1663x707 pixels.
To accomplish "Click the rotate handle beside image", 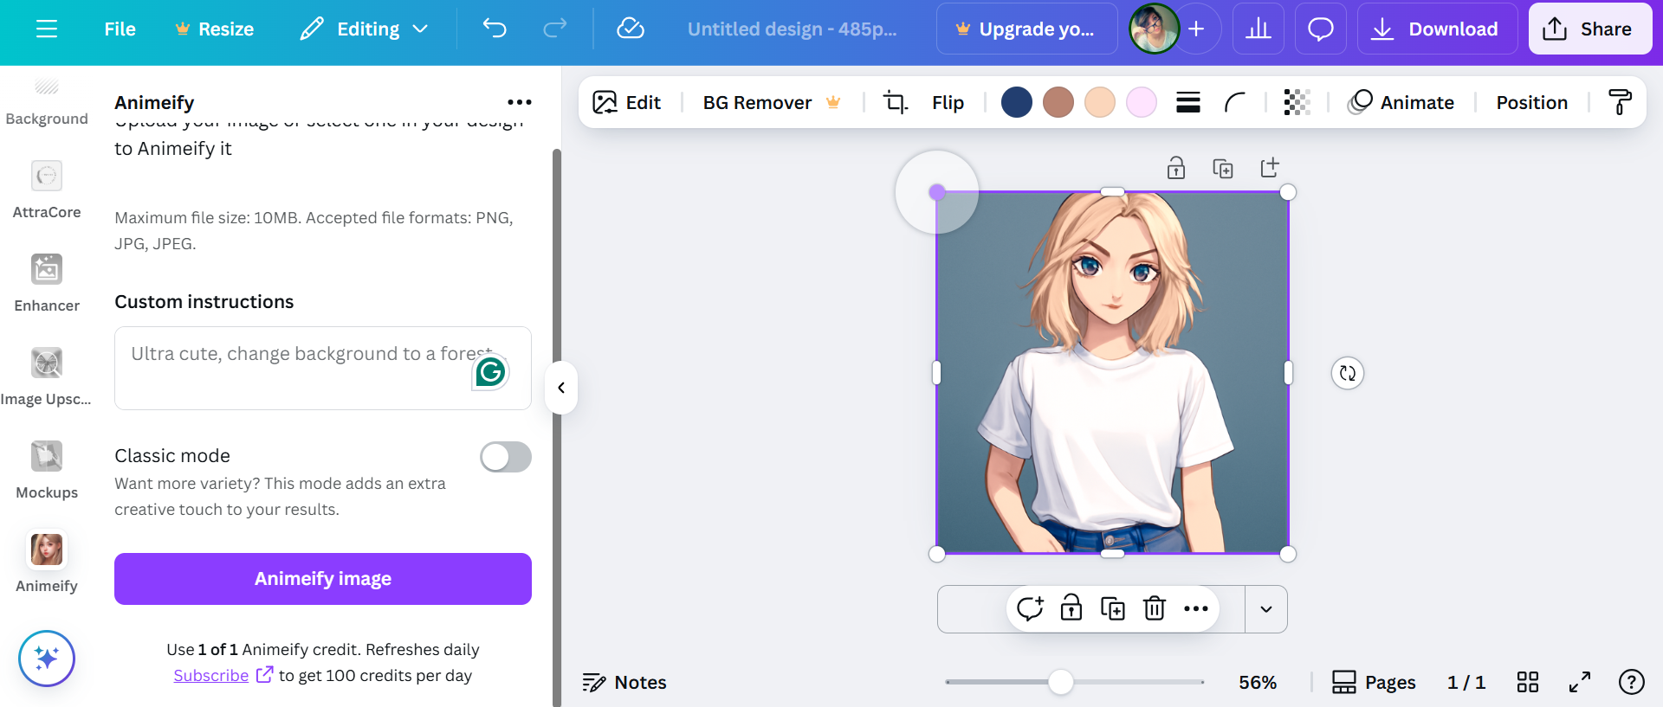I will (x=1347, y=373).
